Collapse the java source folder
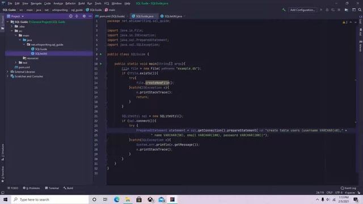This screenshot has width=363, height=204. point(20,40)
